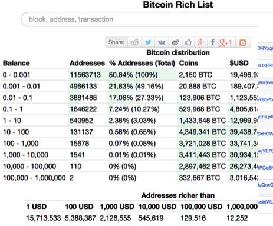Select value 12,252
Image resolution: width=273 pixels, height=226 pixels.
tap(237, 218)
